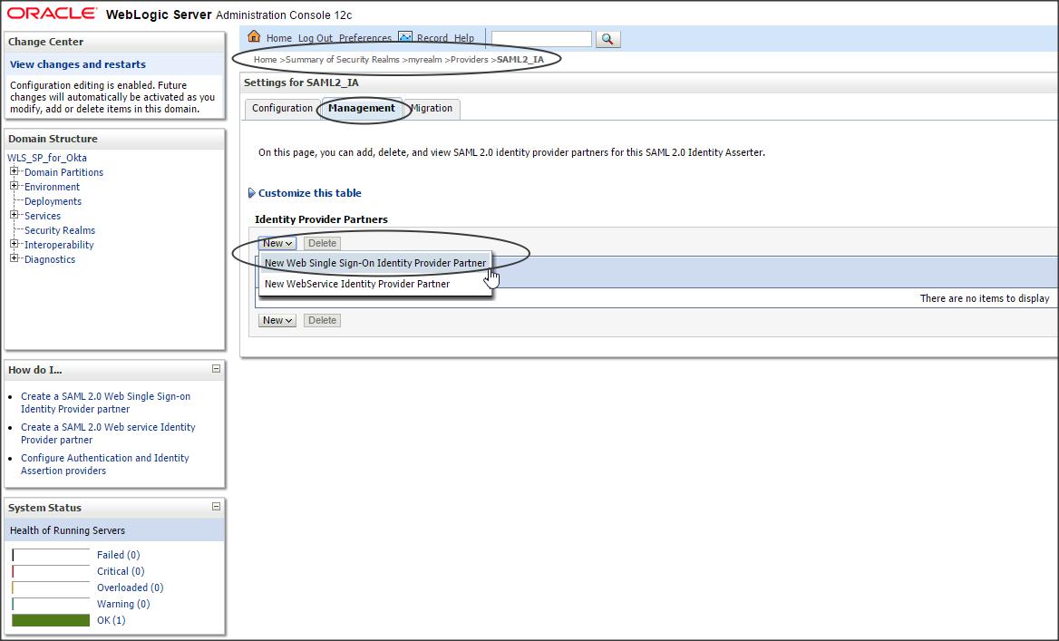Click the Critical (0) status link
This screenshot has width=1059, height=641.
[121, 571]
